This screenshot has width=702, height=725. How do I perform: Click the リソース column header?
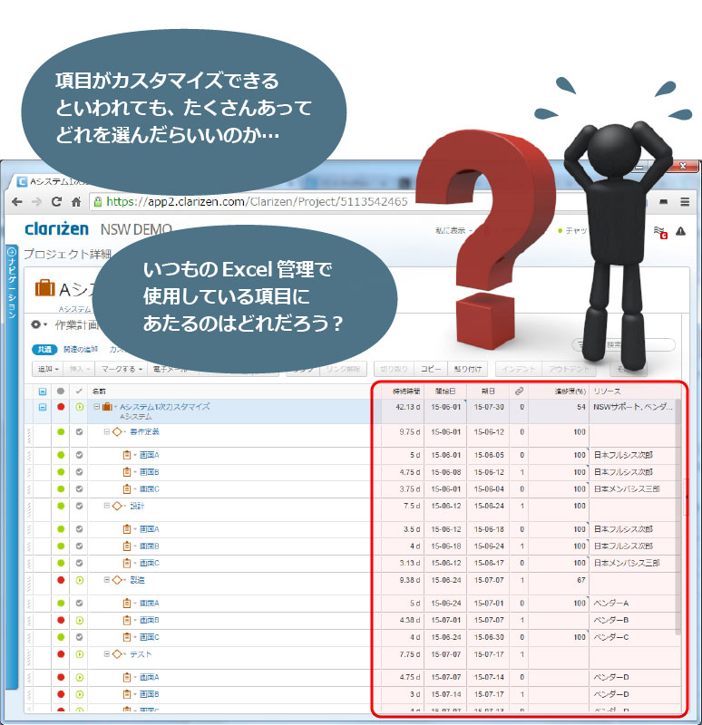coord(607,391)
